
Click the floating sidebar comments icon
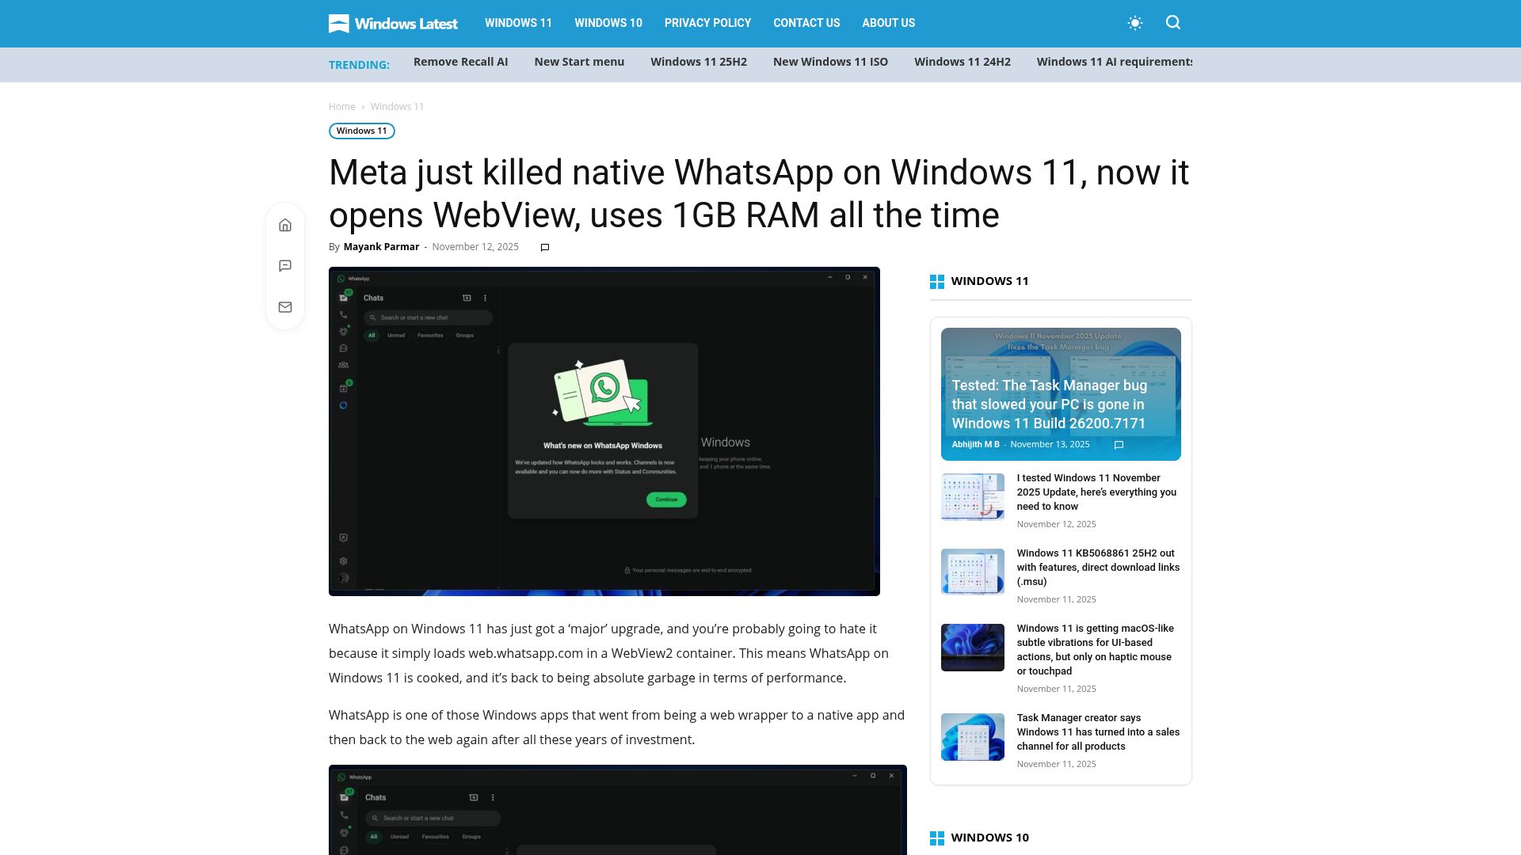tap(285, 266)
